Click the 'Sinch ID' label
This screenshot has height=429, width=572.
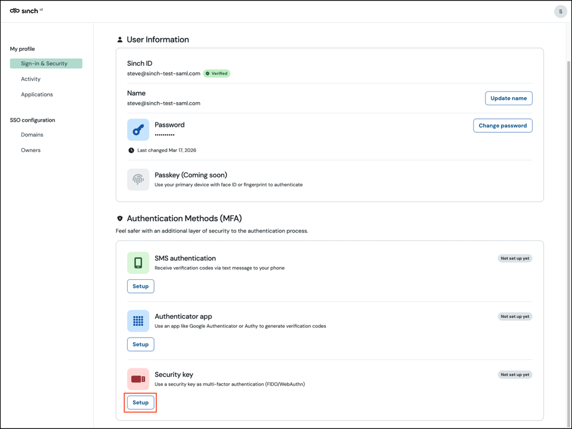[x=140, y=63]
